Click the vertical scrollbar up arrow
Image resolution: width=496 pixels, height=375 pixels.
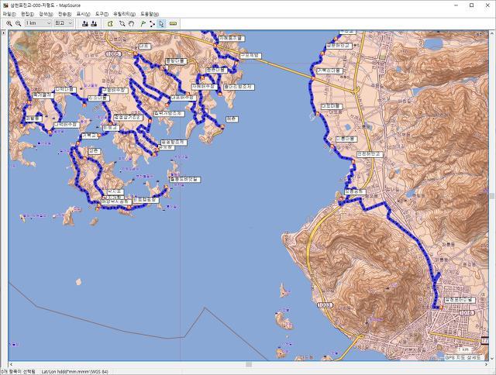pos(492,33)
